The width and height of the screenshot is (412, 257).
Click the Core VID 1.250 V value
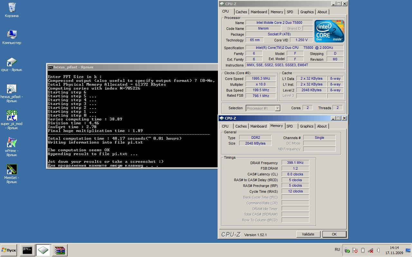301,40
